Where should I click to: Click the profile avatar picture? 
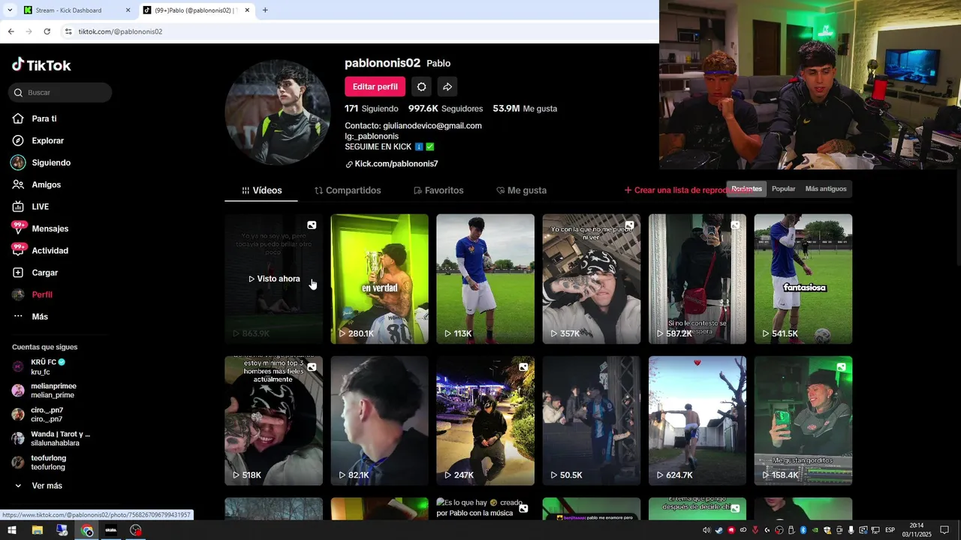pos(278,112)
